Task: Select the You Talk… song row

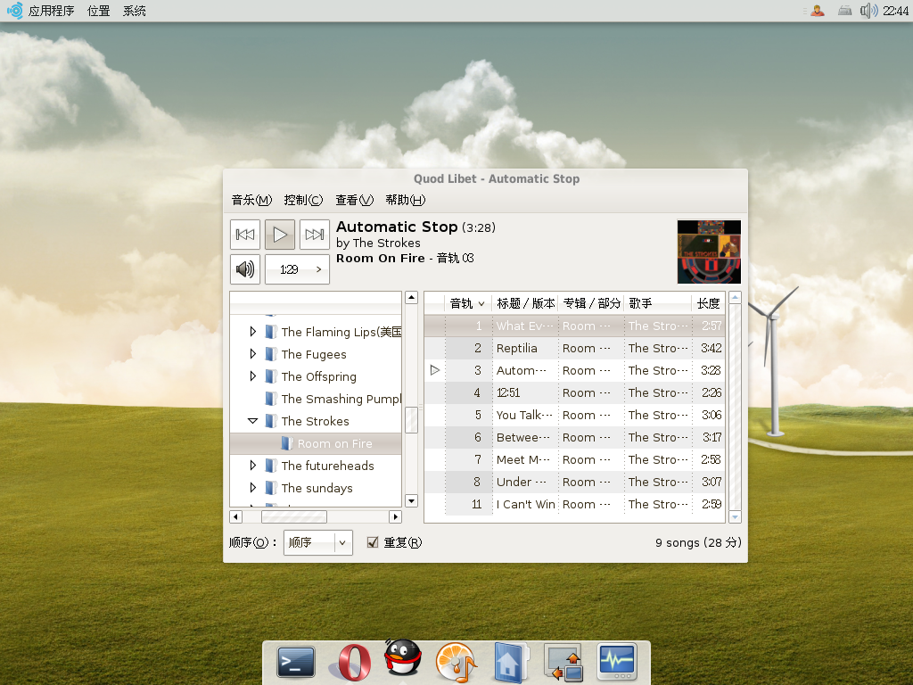Action: 574,416
